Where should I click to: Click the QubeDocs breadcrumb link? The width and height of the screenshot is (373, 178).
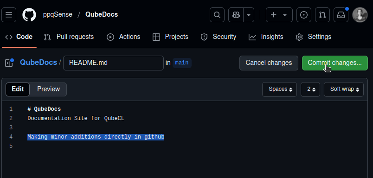(39, 63)
